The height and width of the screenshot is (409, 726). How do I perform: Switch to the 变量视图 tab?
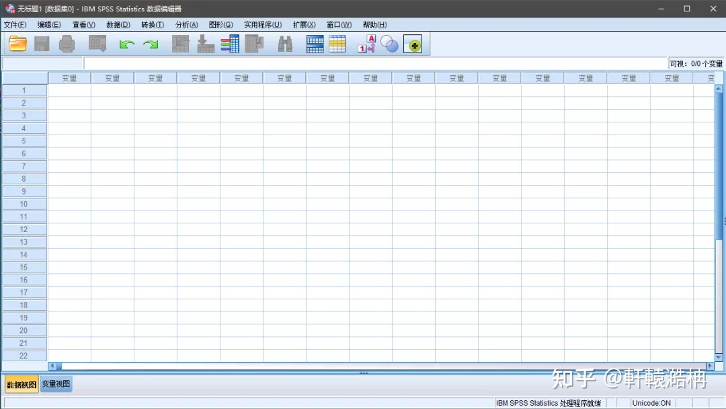(55, 383)
